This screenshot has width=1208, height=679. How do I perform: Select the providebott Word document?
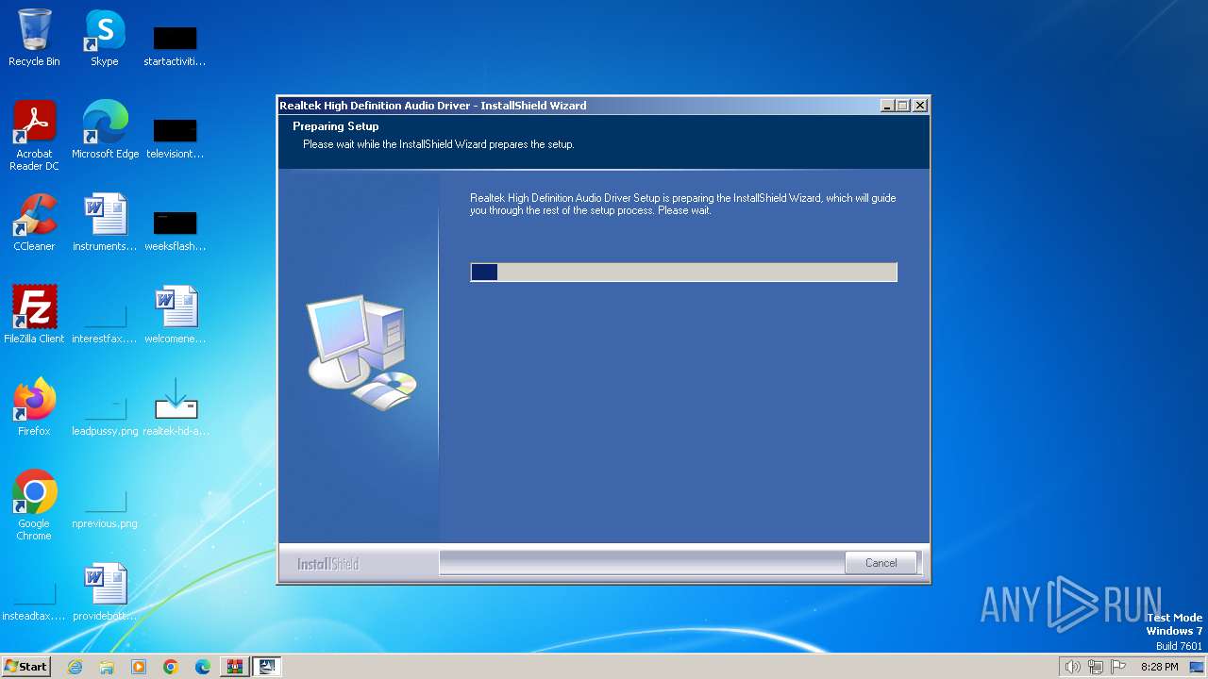click(x=105, y=592)
